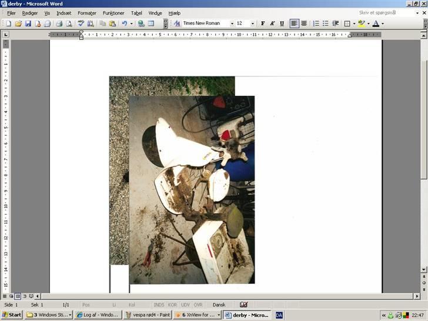The width and height of the screenshot is (428, 321).
Task: Open the Formater menu
Action: [x=86, y=13]
